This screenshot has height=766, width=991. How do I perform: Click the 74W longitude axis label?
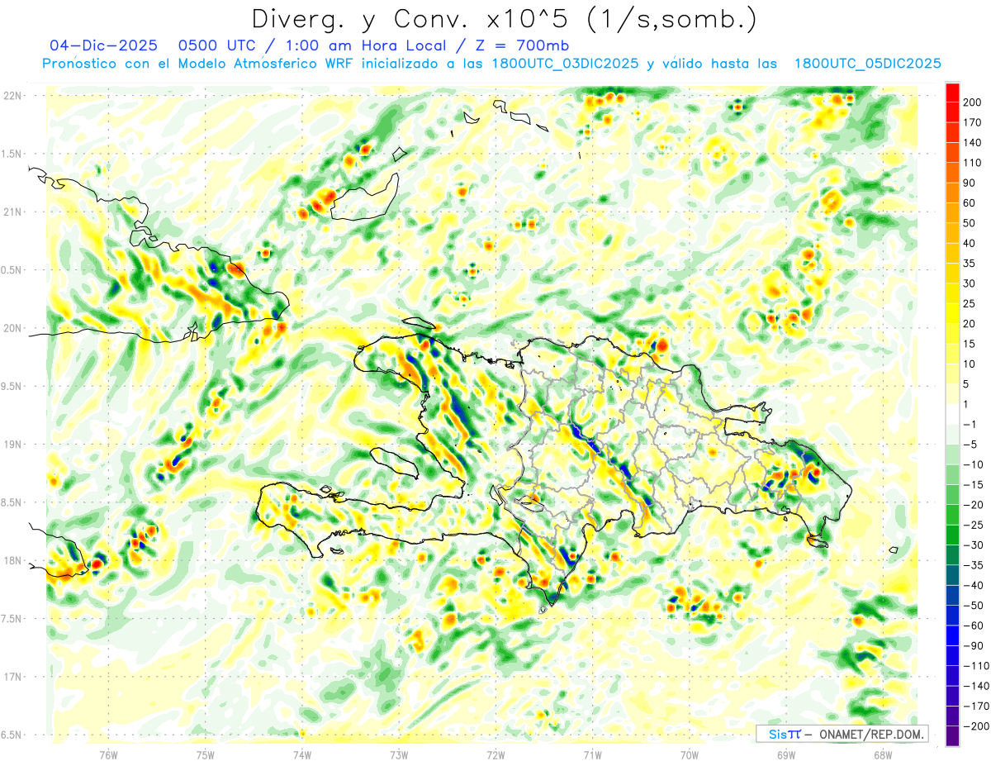(x=302, y=754)
